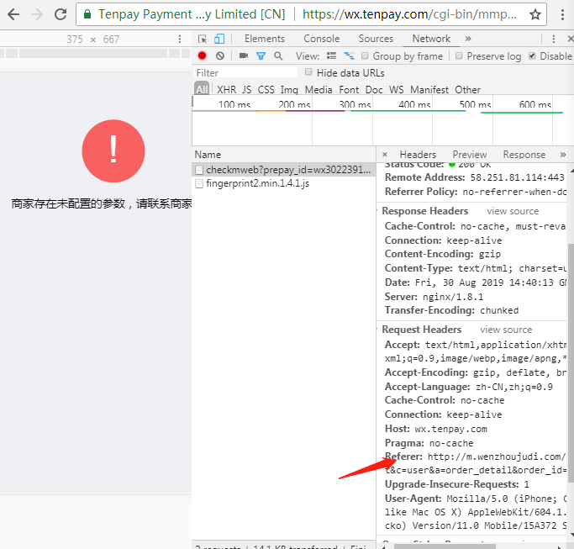Click the browser forward arrow
Viewport: 574px width, 549px height.
(37, 14)
